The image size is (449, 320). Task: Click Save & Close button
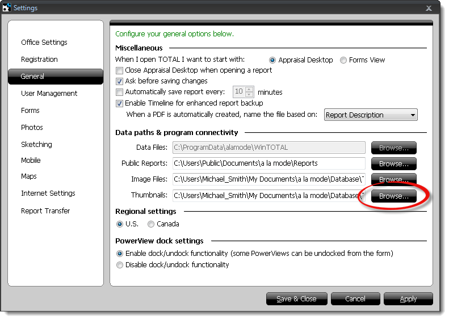296,299
